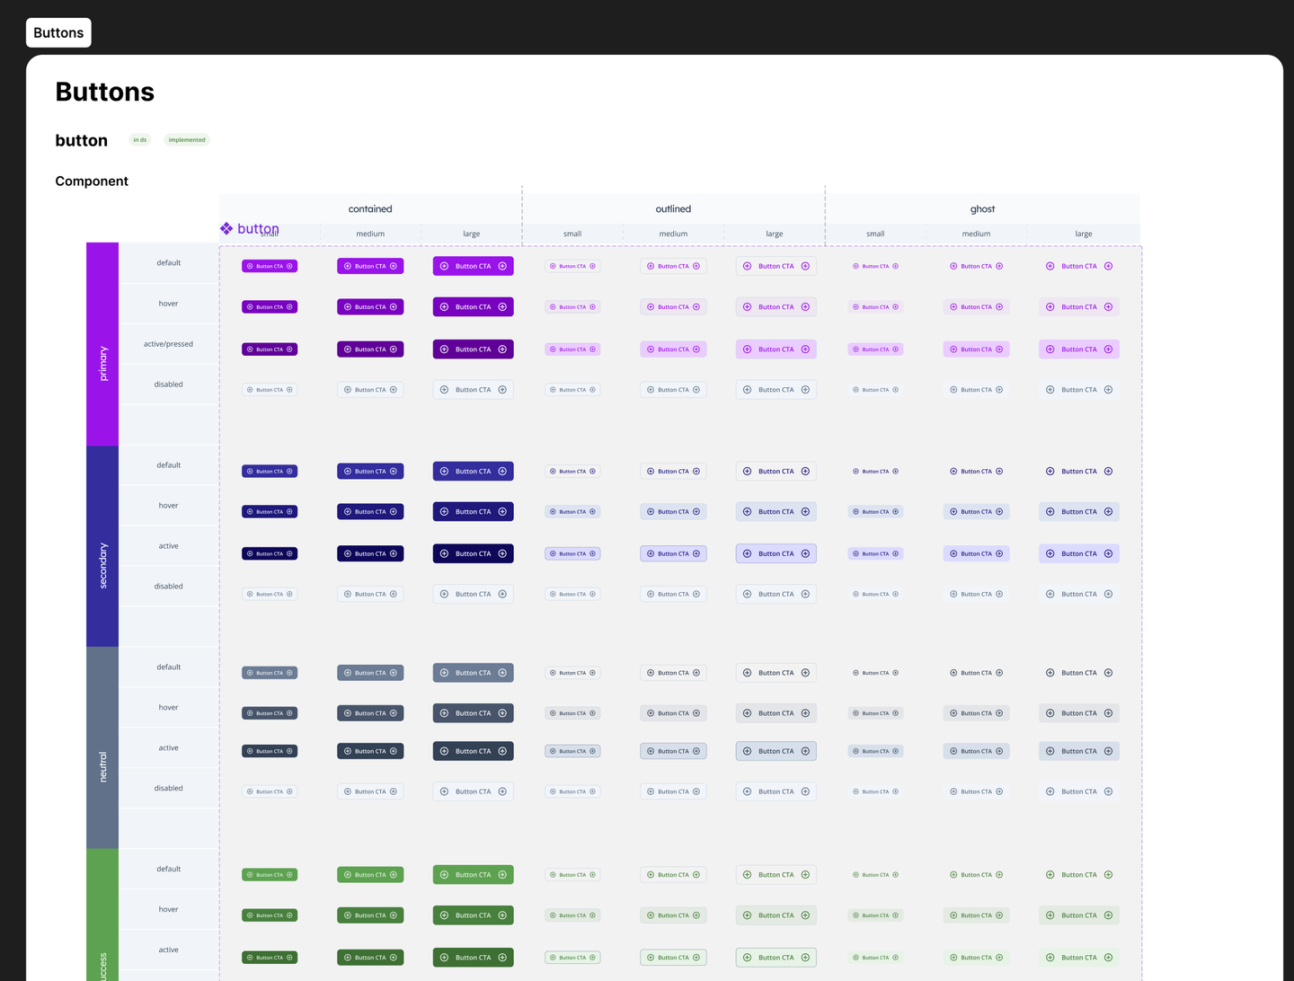This screenshot has width=1294, height=981.
Task: Select the "ghost" column group header
Action: (x=982, y=209)
